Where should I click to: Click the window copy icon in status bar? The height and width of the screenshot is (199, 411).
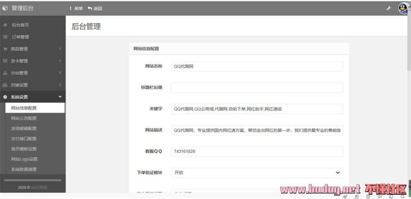click(391, 197)
